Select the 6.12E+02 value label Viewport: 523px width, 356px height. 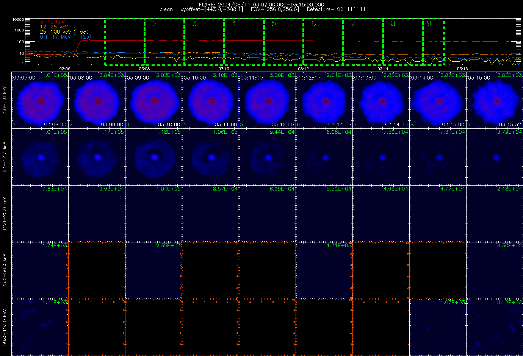click(509, 303)
